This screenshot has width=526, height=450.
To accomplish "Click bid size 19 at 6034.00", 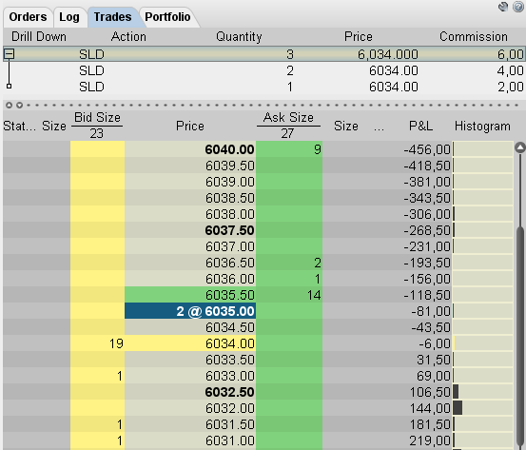I will (x=116, y=343).
